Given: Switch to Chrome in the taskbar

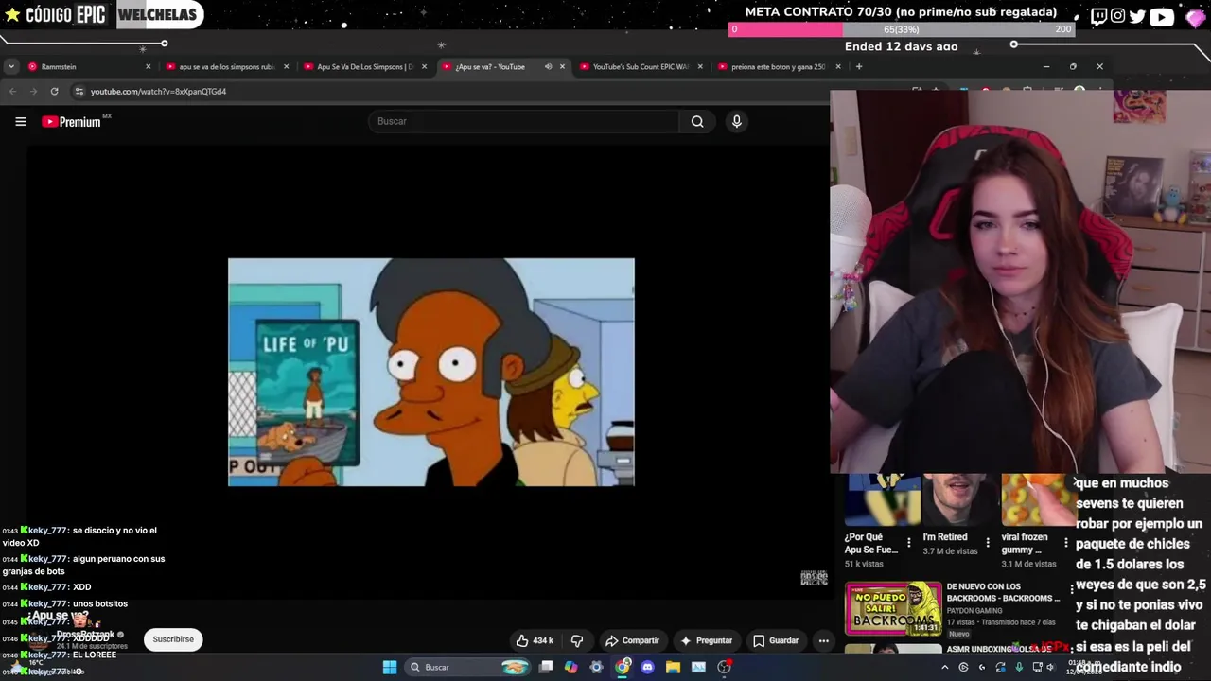Looking at the screenshot, I should click(x=623, y=667).
